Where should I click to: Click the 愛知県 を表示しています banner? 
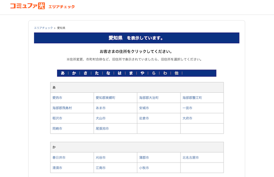click(x=137, y=38)
